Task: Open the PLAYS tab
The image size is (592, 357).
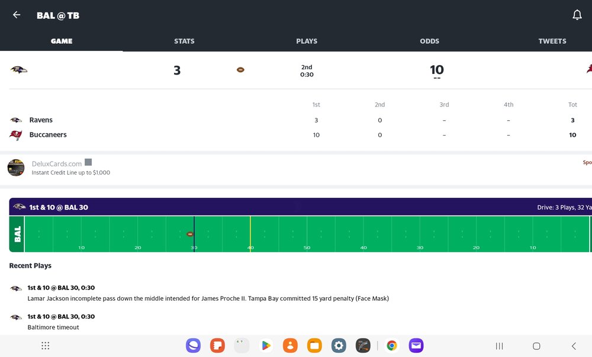Action: point(307,41)
